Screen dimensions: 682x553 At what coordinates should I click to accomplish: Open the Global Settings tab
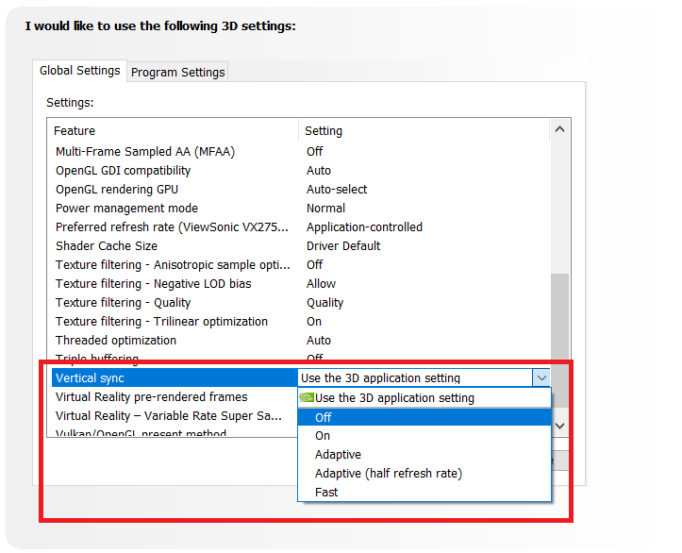[x=80, y=71]
